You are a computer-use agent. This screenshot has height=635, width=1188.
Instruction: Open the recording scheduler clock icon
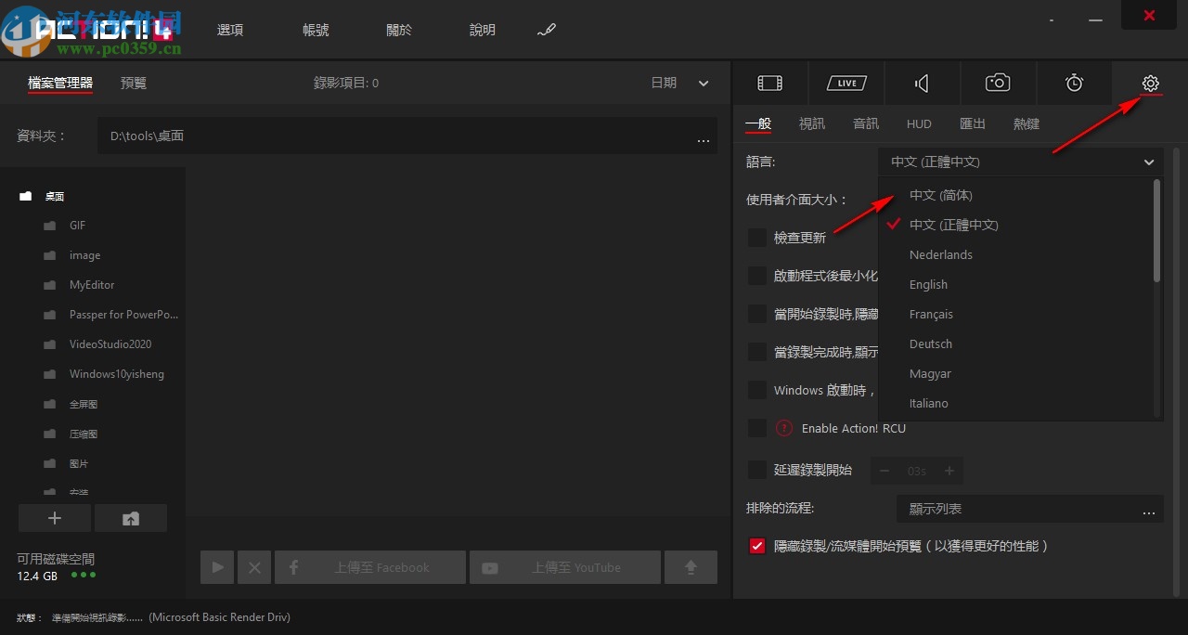(1074, 83)
